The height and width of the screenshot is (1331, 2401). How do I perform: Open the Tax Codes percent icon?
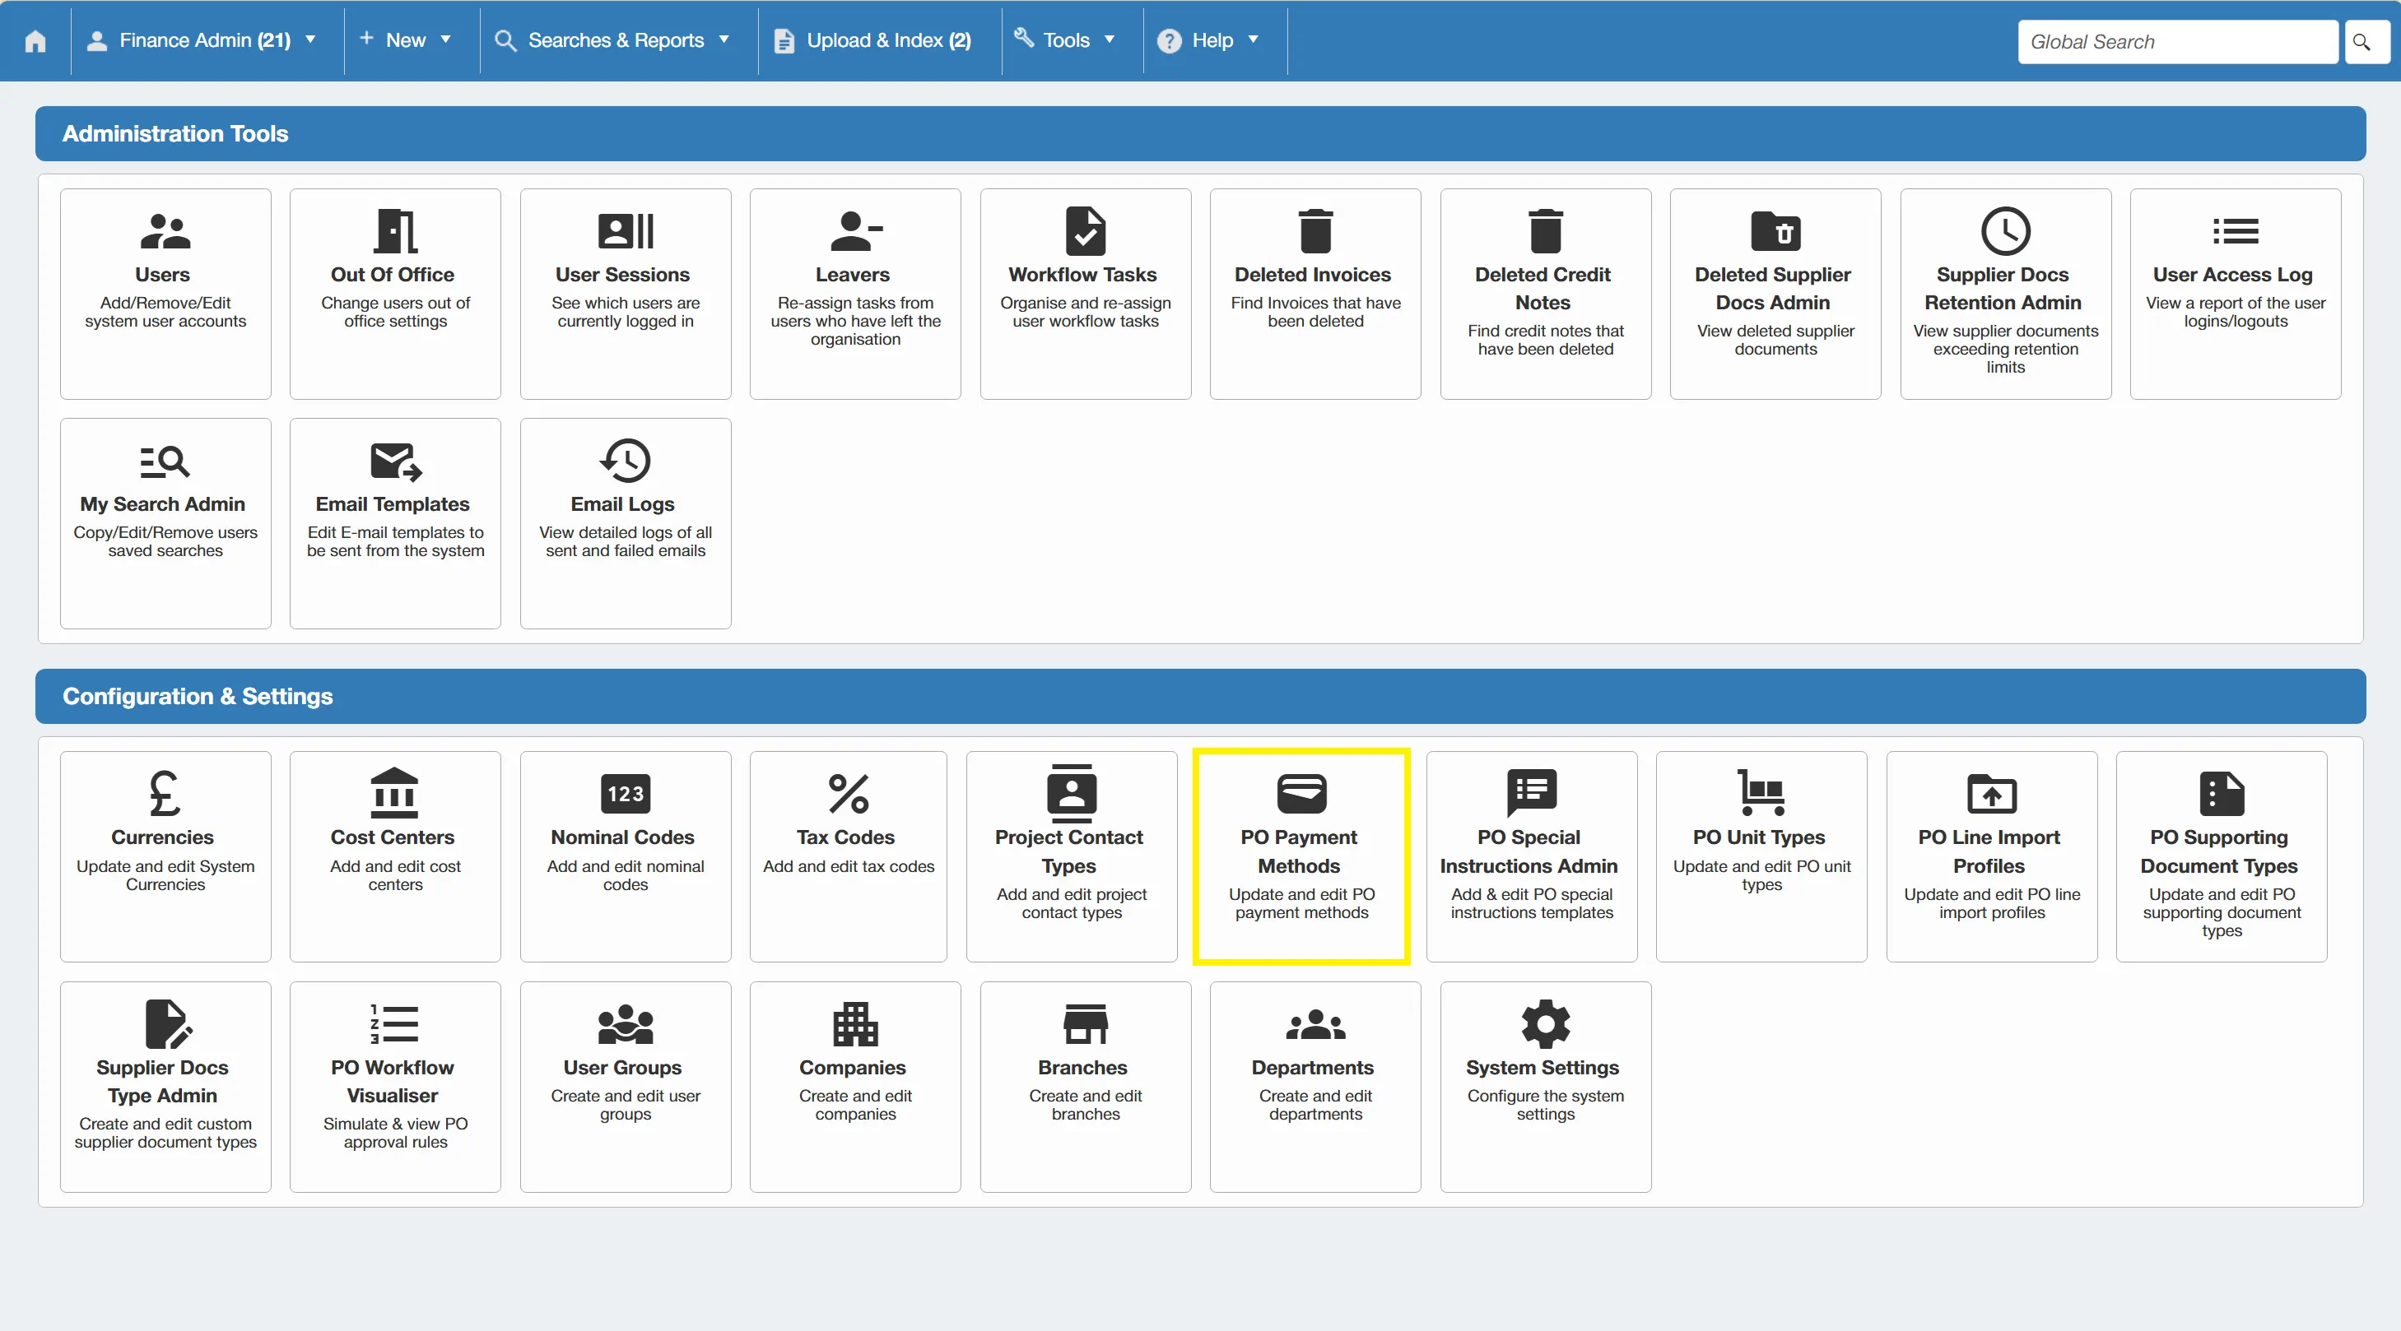coord(848,794)
